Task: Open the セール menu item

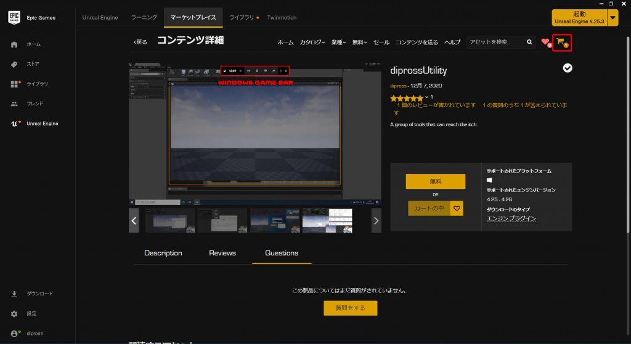Action: coord(381,42)
